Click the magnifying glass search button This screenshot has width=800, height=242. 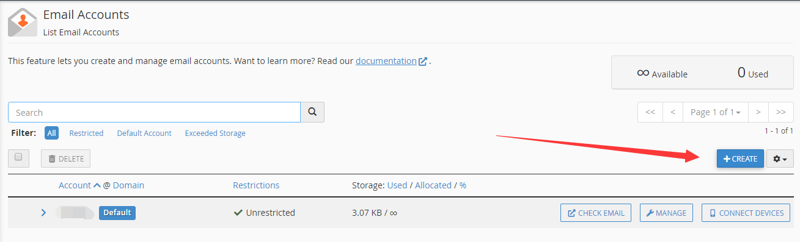click(312, 112)
